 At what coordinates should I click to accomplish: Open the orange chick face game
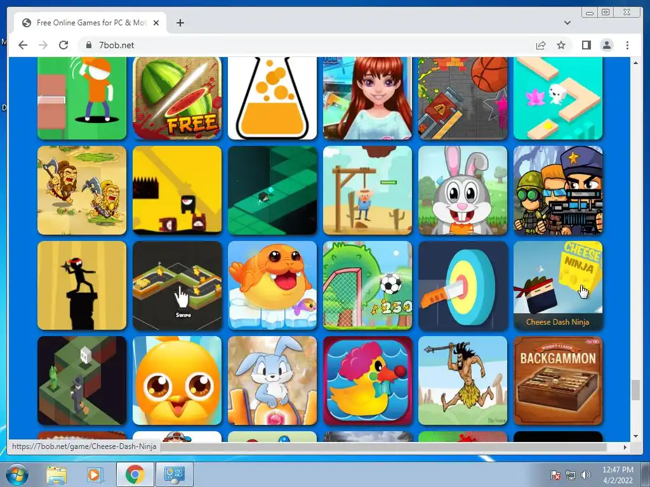pos(177,380)
